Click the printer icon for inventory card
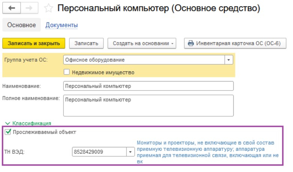293x172 pixels. [191, 43]
